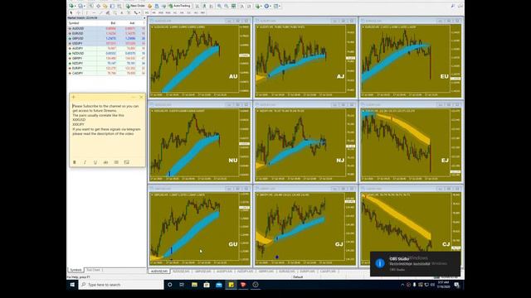Viewport: 531px width, 298px height.
Task: Click the Market Watch toolbar icon
Action: tap(91, 6)
